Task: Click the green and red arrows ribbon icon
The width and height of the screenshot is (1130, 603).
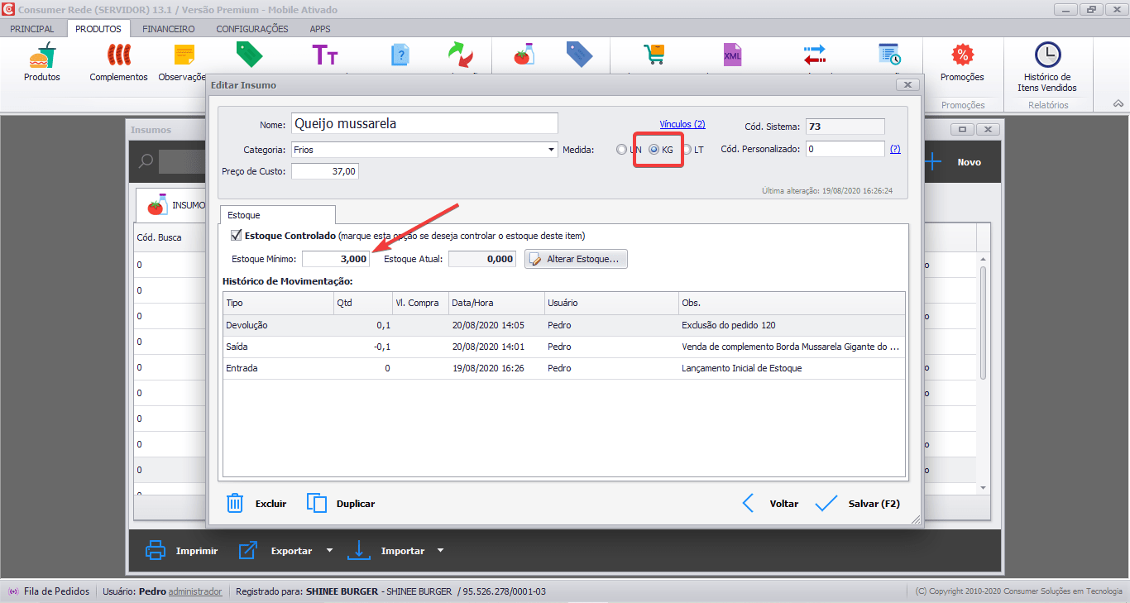Action: coord(461,55)
